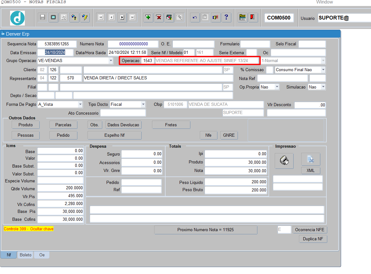Switch to the Nf tab
The height and width of the screenshot is (274, 371).
tap(9, 255)
